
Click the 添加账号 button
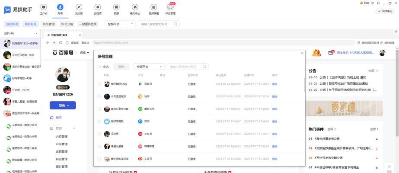point(12,24)
